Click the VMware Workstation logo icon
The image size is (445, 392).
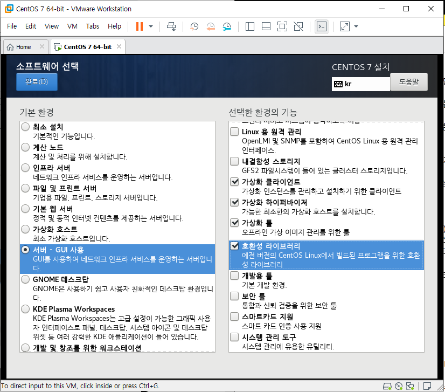point(9,9)
